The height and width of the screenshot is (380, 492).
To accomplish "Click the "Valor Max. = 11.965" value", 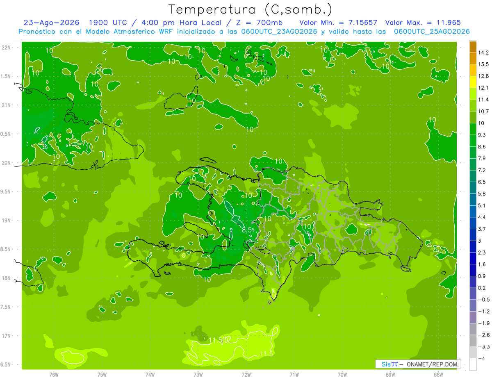I will 423,23.
